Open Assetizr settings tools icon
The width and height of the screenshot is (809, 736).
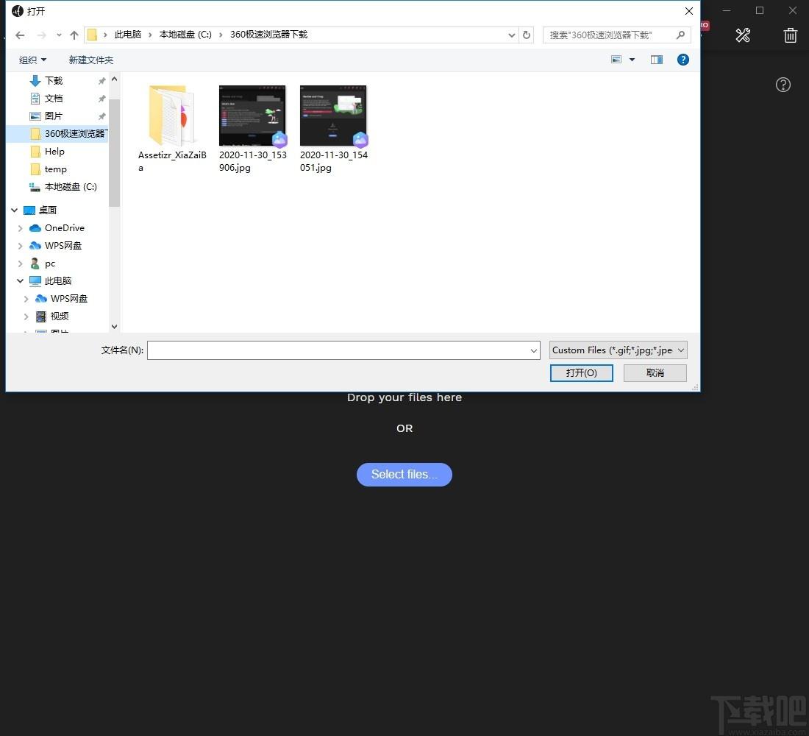click(x=743, y=35)
